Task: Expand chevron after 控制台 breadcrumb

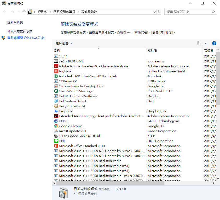Action: coord(50,12)
